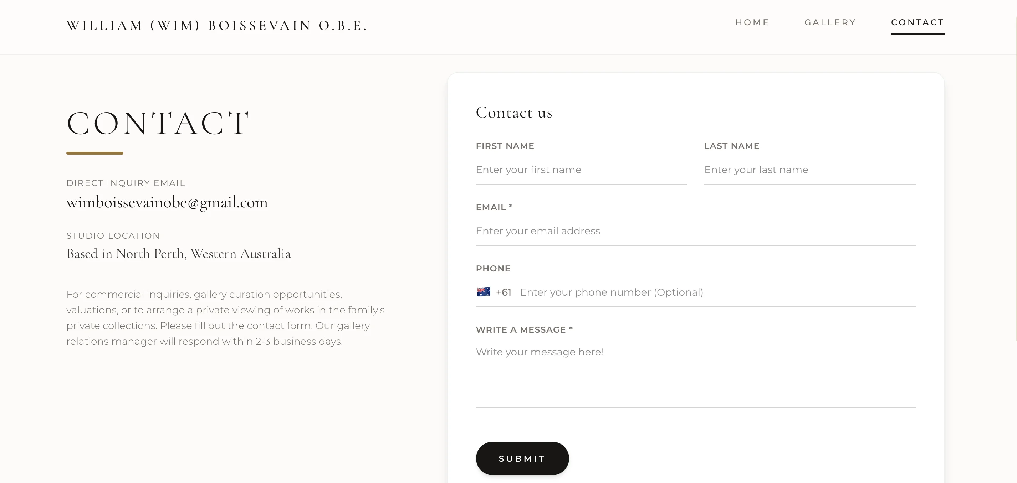
Task: Click the William (Wim) Boissevain O.B.E. site title
Action: [x=217, y=25]
